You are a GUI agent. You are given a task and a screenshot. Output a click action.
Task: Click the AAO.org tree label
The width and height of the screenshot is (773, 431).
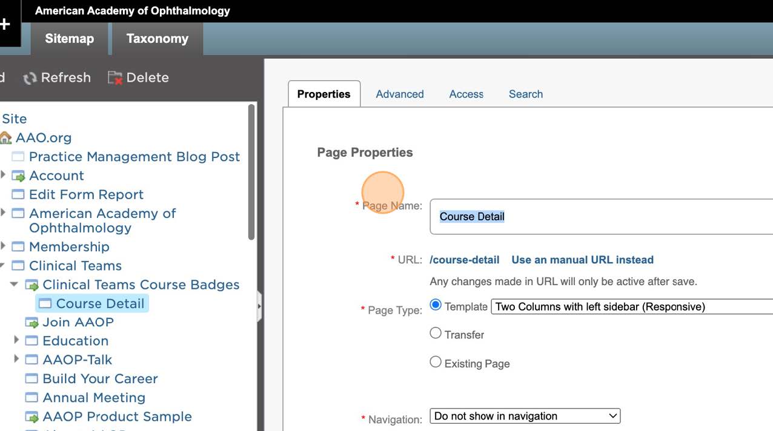tap(44, 138)
